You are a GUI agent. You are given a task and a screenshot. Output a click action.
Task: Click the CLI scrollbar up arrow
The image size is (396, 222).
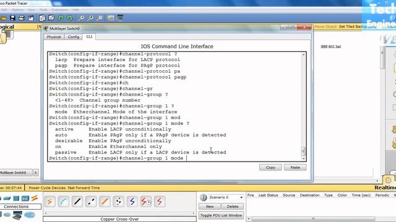click(x=304, y=55)
